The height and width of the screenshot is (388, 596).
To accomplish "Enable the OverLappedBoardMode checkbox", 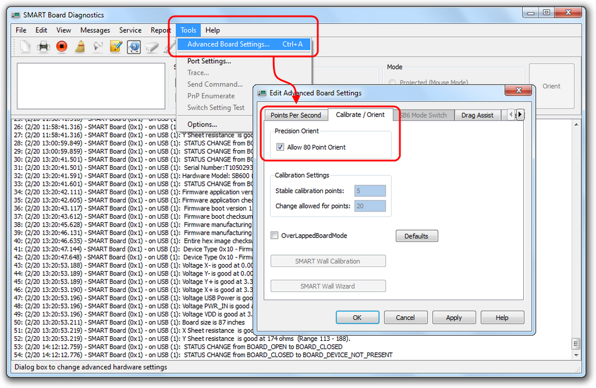I will (x=274, y=235).
